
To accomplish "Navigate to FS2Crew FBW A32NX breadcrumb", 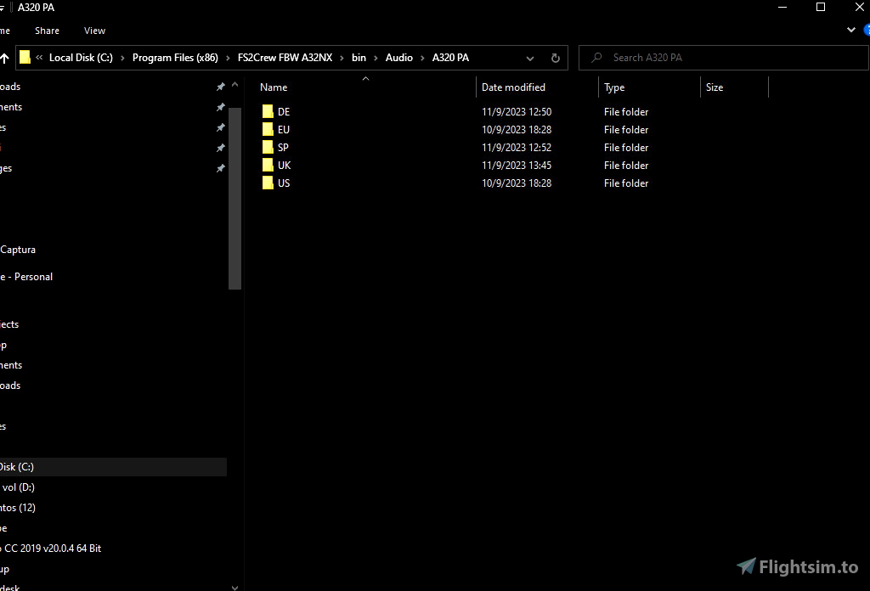I will 285,58.
